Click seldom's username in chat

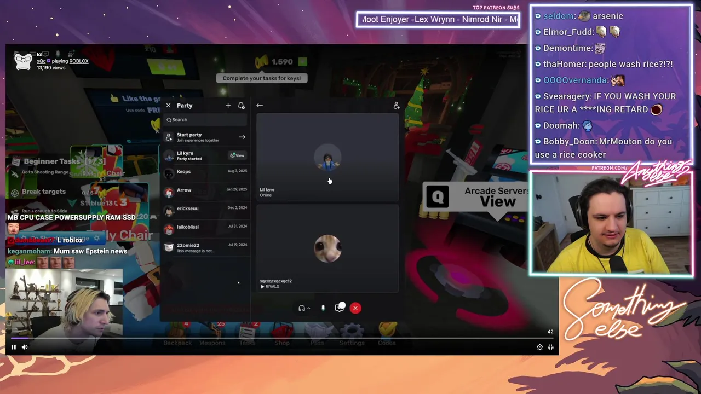tap(559, 16)
